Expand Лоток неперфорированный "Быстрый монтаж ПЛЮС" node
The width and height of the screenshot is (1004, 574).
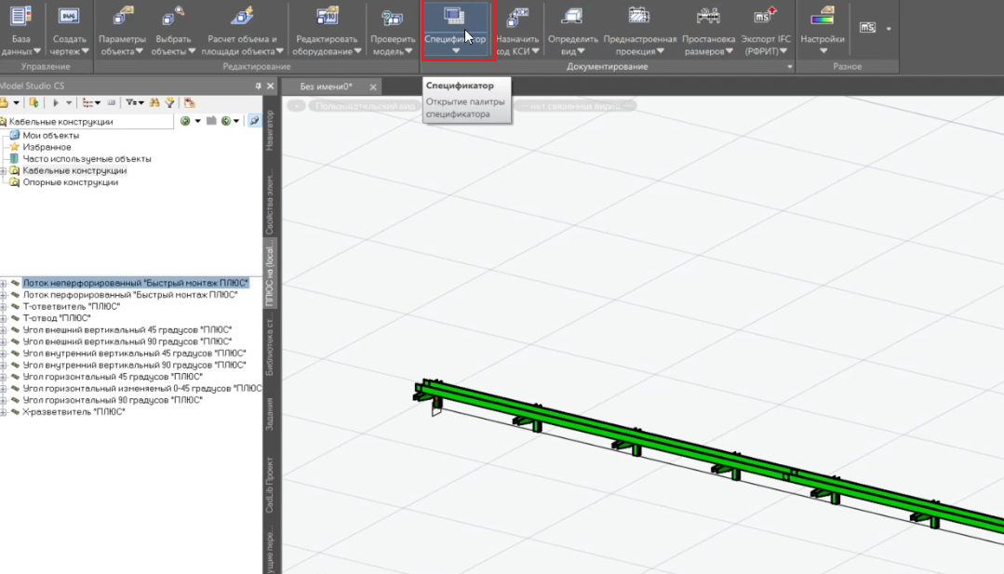point(3,283)
